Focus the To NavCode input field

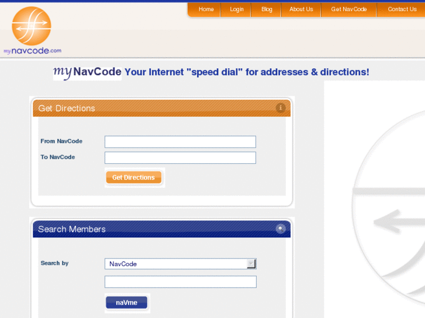180,158
